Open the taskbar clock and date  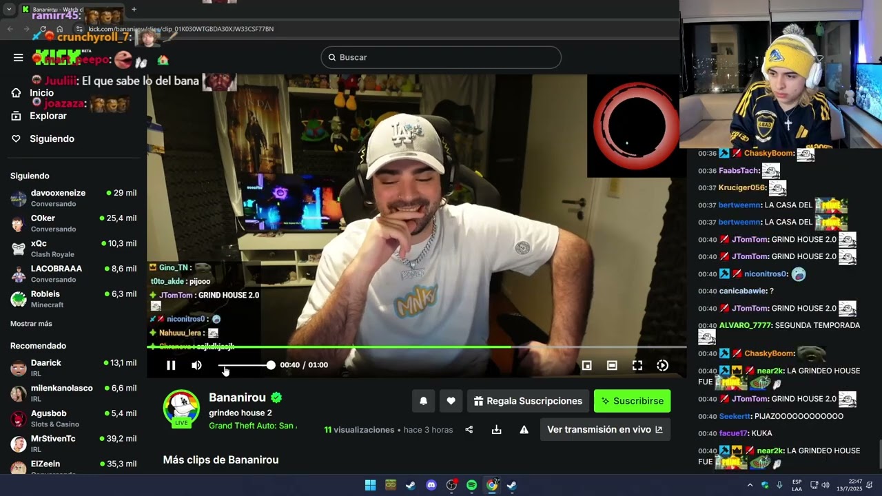tap(849, 485)
